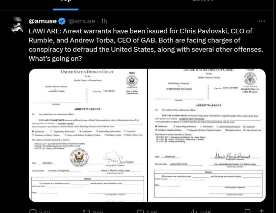The image size is (276, 213).
Task: Reply to the @amuse post
Action: [33, 211]
